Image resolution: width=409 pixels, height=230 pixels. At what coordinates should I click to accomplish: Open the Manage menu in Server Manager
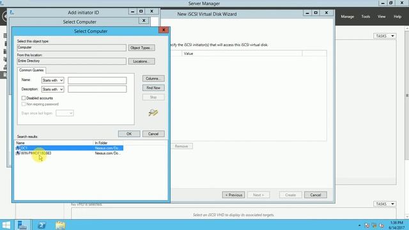coord(348,17)
